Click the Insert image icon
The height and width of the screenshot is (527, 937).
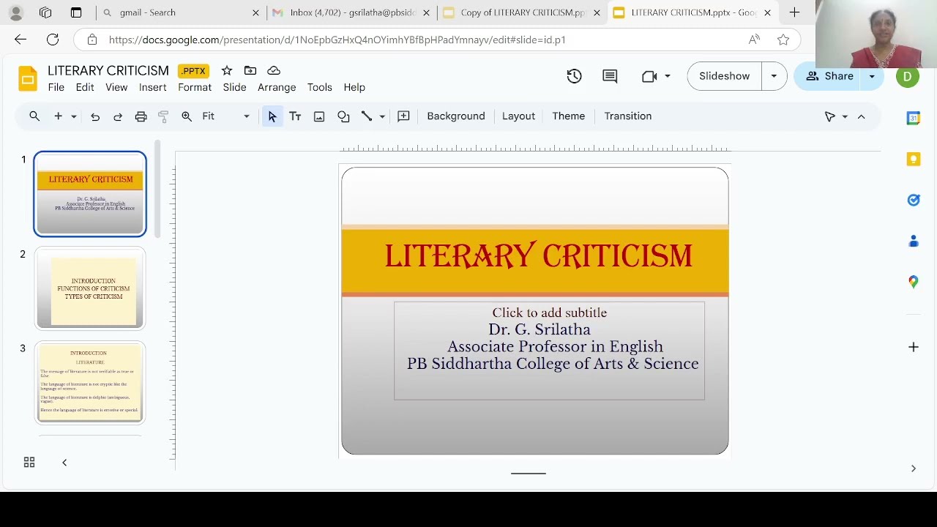pos(319,116)
